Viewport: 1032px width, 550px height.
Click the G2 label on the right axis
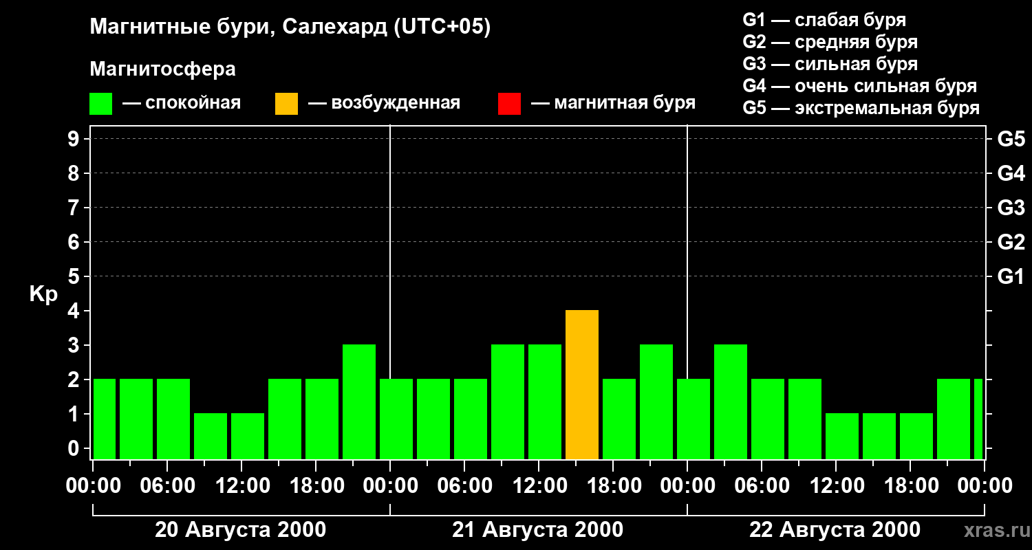pos(1011,242)
